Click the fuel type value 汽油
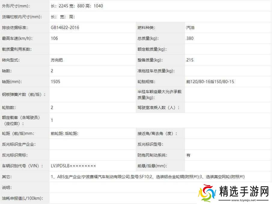Screen dimensions: 272x204 (190, 27)
